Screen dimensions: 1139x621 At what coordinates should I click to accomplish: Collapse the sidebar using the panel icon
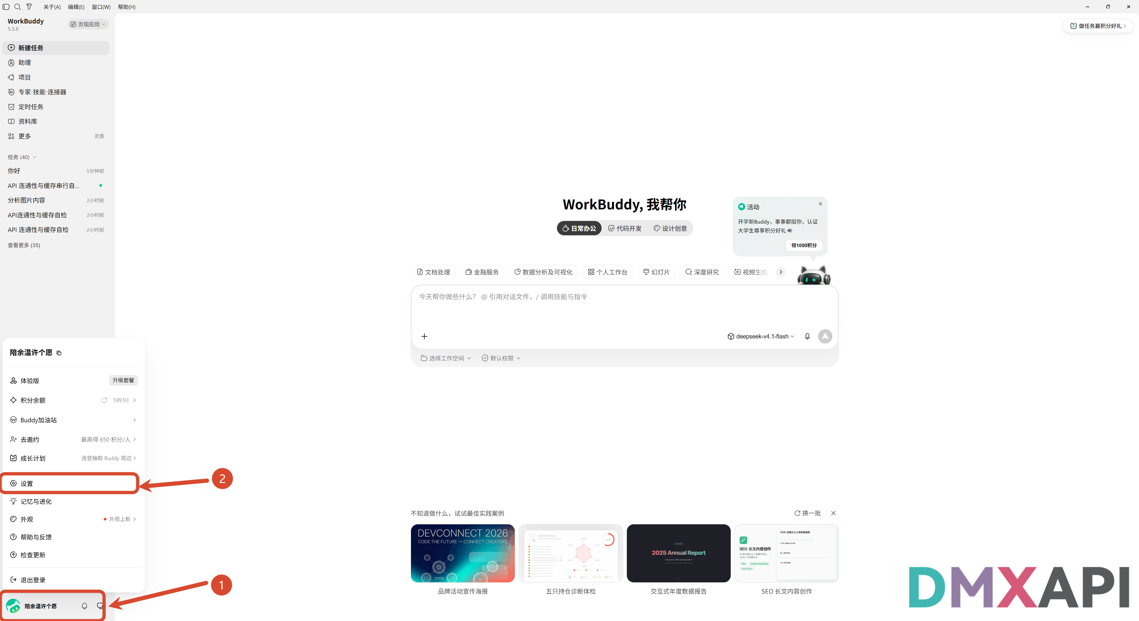tap(6, 7)
